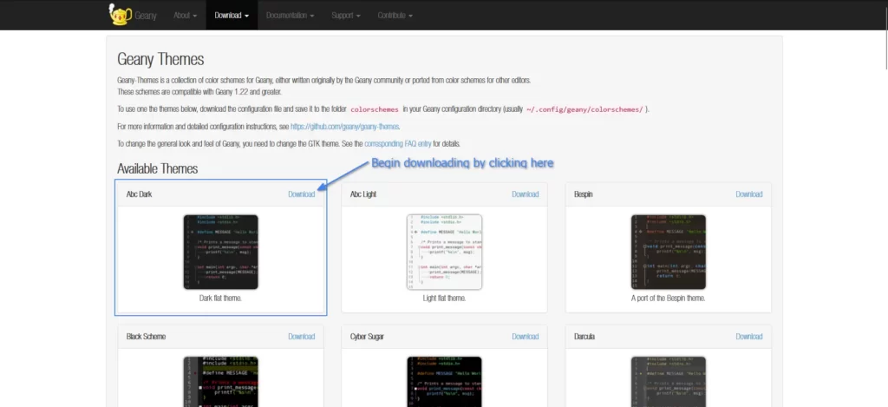Image resolution: width=888 pixels, height=407 pixels.
Task: Click the Available Themes heading
Action: pos(158,168)
